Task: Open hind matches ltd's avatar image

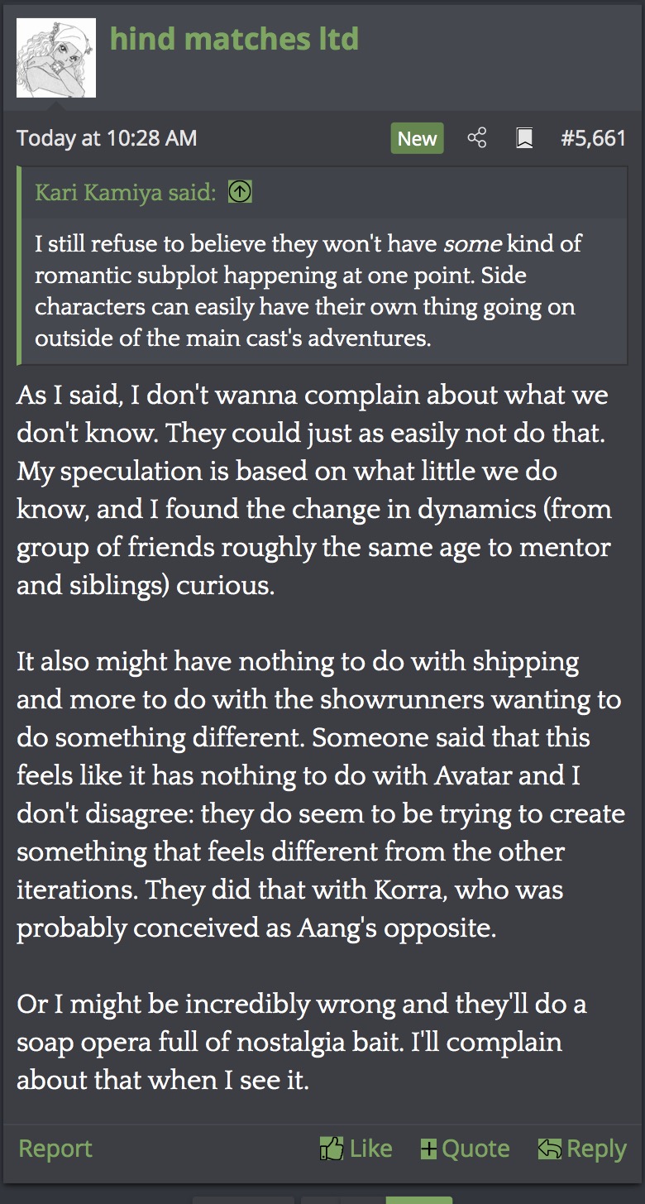Action: point(56,58)
